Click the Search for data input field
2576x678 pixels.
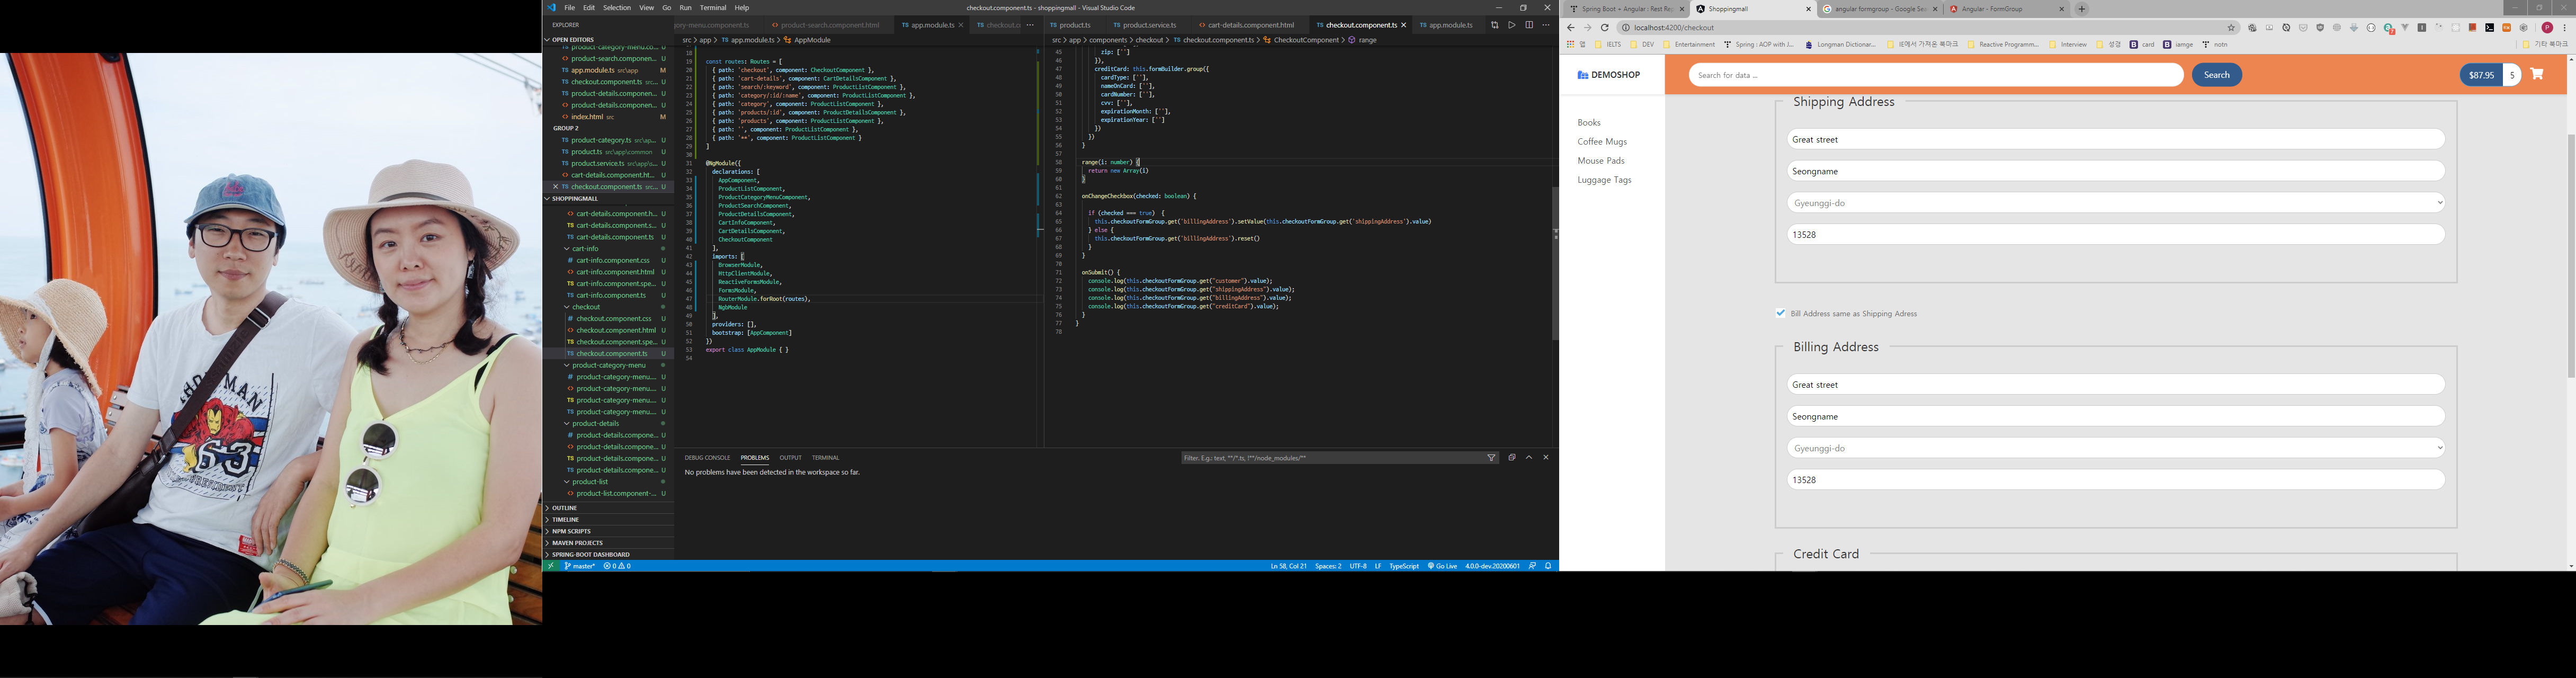click(1935, 75)
